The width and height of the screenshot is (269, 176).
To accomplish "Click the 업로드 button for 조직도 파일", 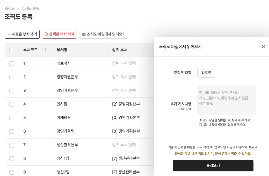I will coord(206,73).
